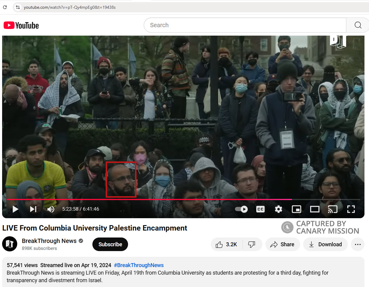Open the YouTube home page via logo

[x=21, y=25]
